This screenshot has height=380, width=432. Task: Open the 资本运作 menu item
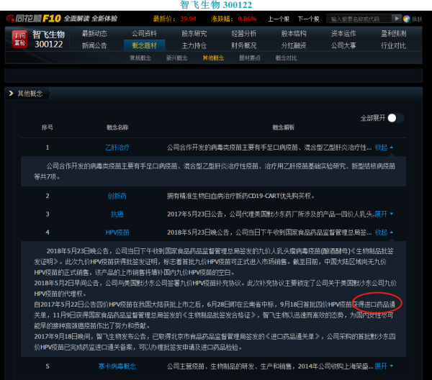(x=343, y=33)
